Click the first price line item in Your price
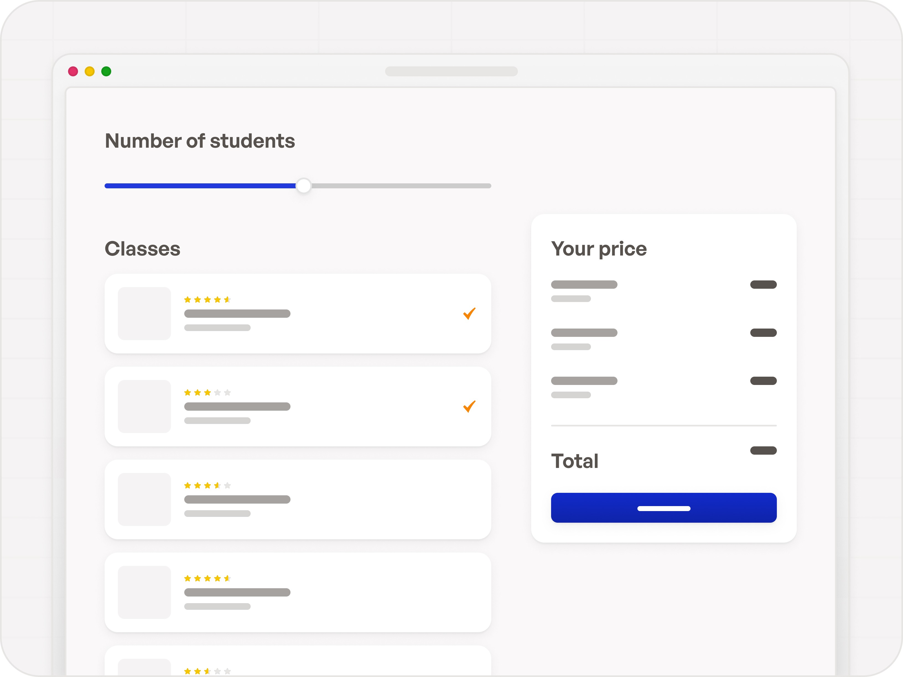 584,284
